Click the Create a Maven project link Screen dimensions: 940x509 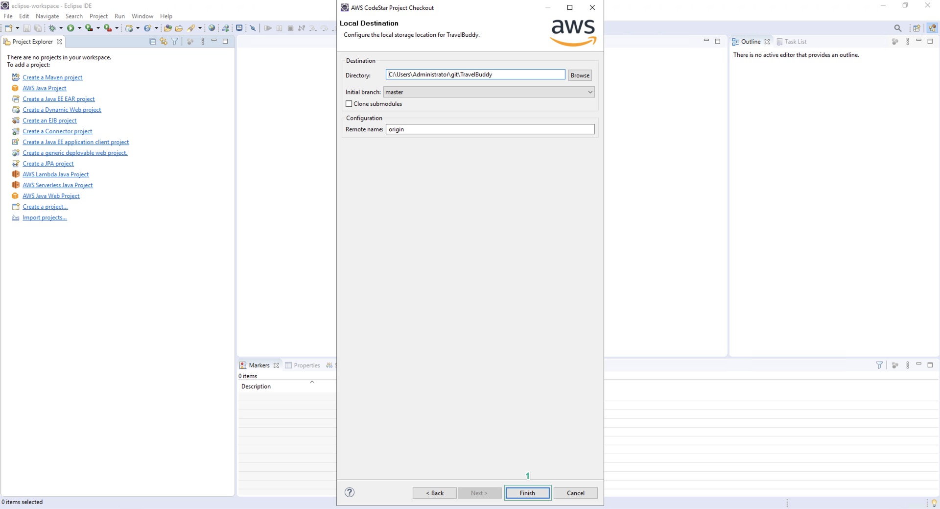pos(52,77)
